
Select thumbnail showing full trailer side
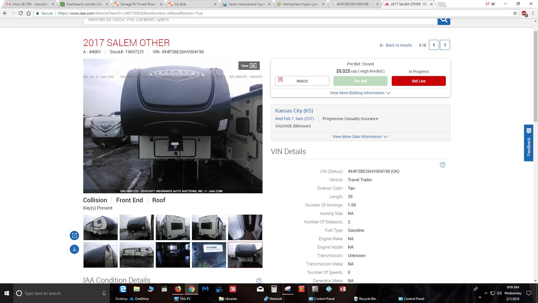point(137,255)
